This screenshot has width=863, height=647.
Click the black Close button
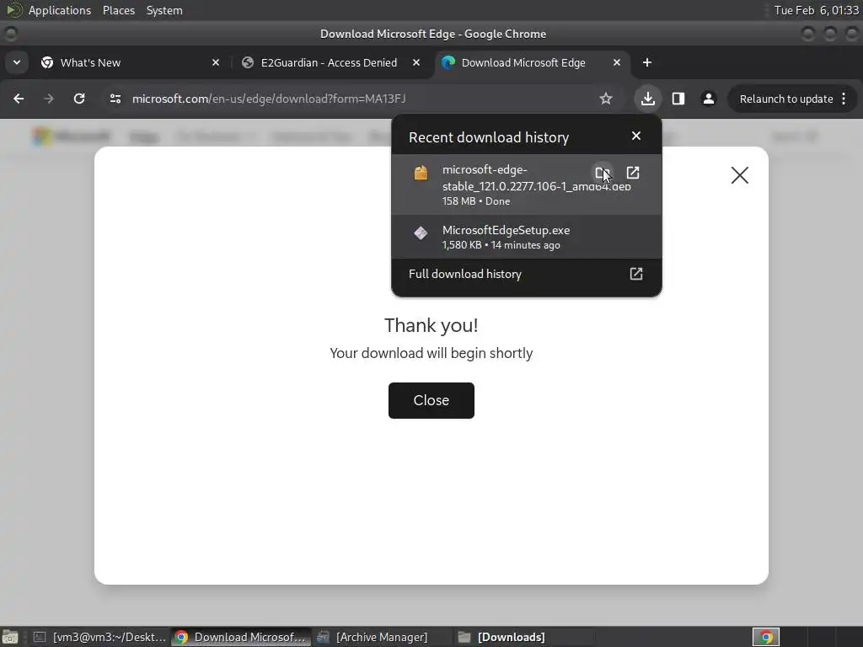(x=431, y=400)
